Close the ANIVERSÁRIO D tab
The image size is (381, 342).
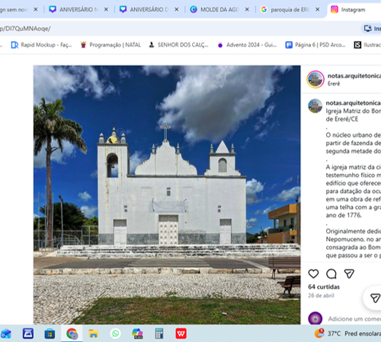[x=177, y=9]
